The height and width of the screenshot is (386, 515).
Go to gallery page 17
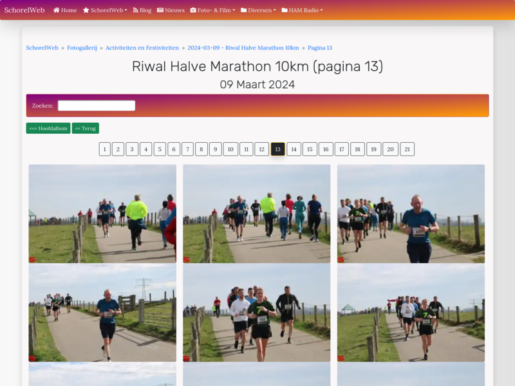pos(342,149)
